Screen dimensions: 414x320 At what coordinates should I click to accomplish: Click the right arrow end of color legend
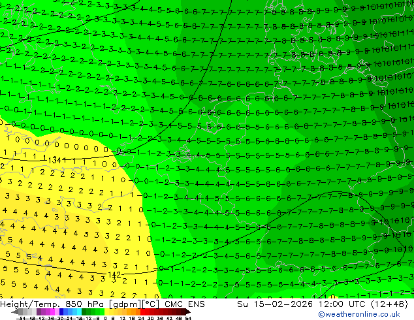(187, 312)
